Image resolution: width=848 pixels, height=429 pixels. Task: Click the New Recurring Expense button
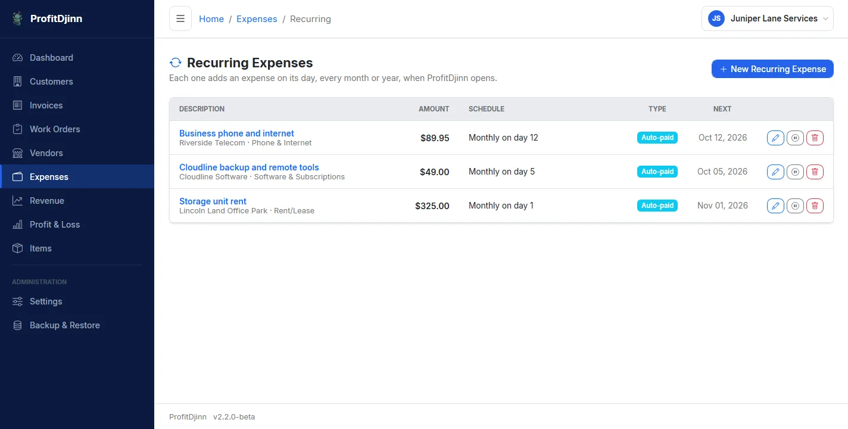point(772,69)
